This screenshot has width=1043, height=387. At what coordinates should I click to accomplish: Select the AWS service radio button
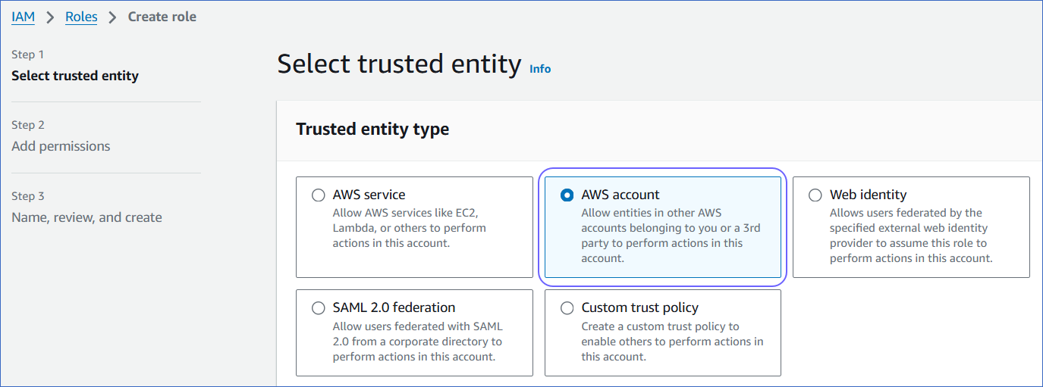point(319,195)
